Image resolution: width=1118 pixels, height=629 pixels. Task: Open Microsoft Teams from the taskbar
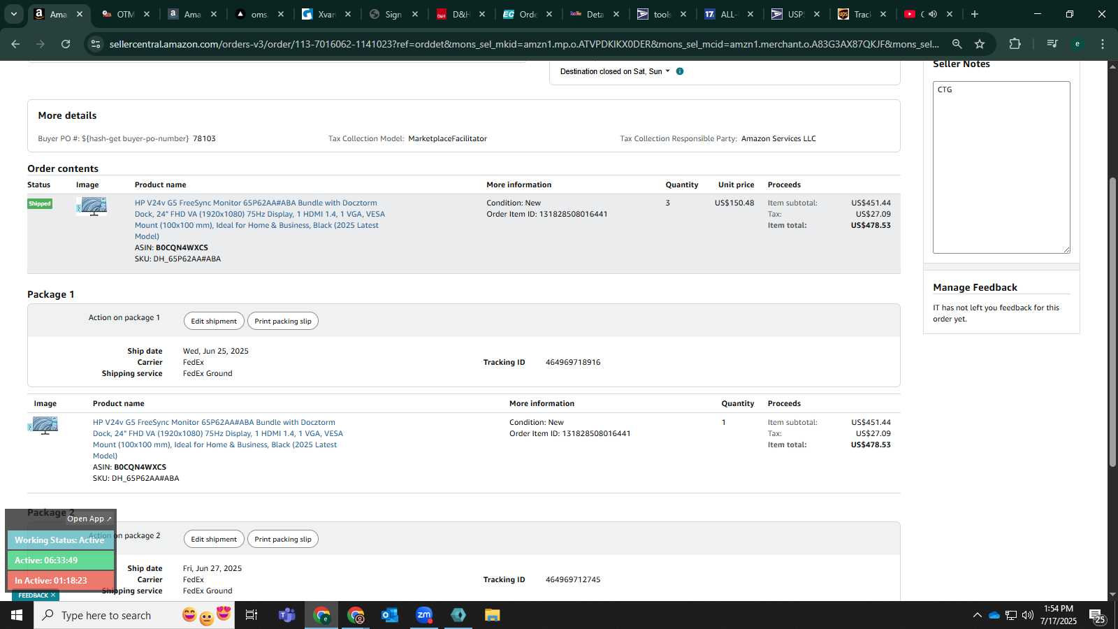286,615
